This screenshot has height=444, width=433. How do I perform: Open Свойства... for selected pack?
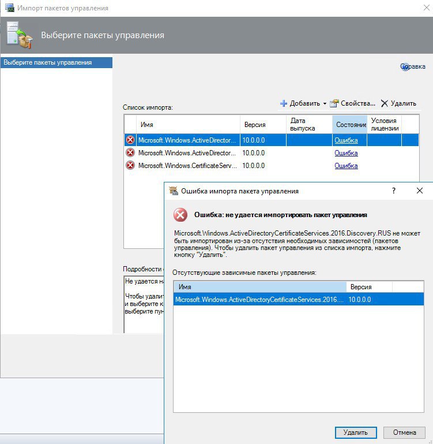(x=353, y=103)
